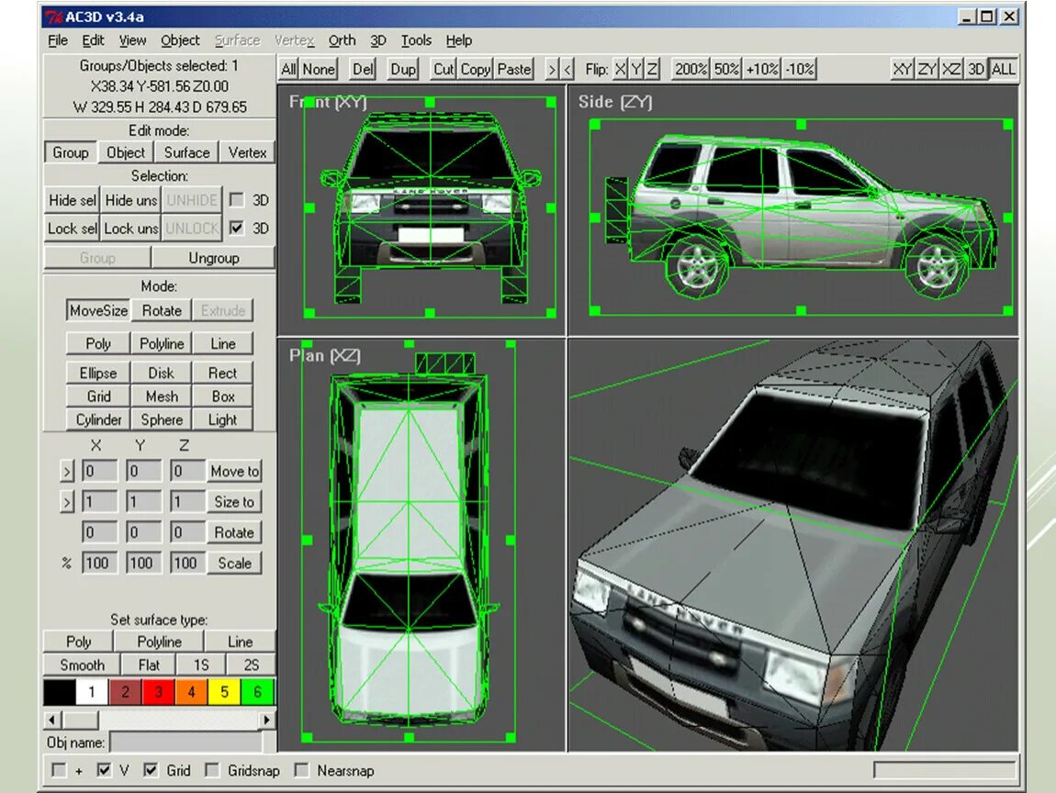This screenshot has height=793, width=1056.
Task: Select the Sphere primitive tool
Action: pos(162,419)
